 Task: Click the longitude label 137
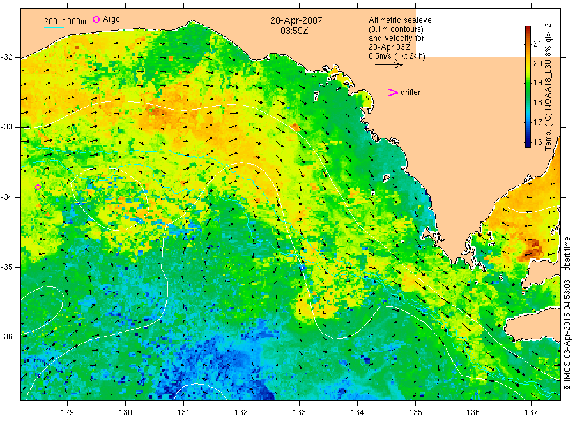point(531,413)
